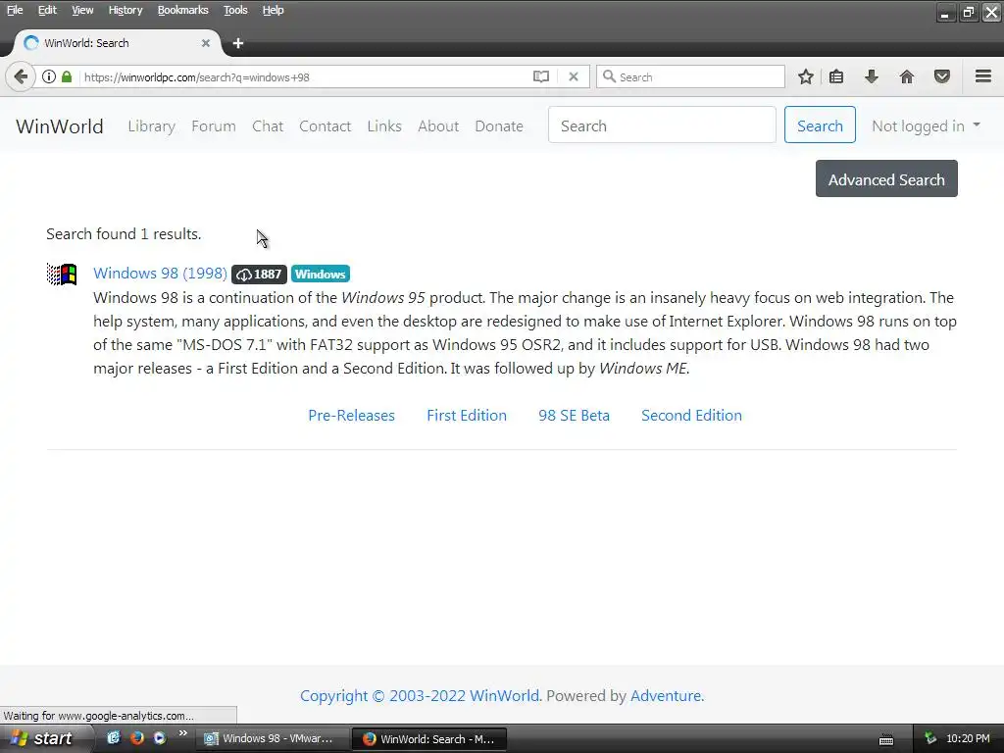
Task: Click the 10:20 PM system clock
Action: [x=968, y=738]
